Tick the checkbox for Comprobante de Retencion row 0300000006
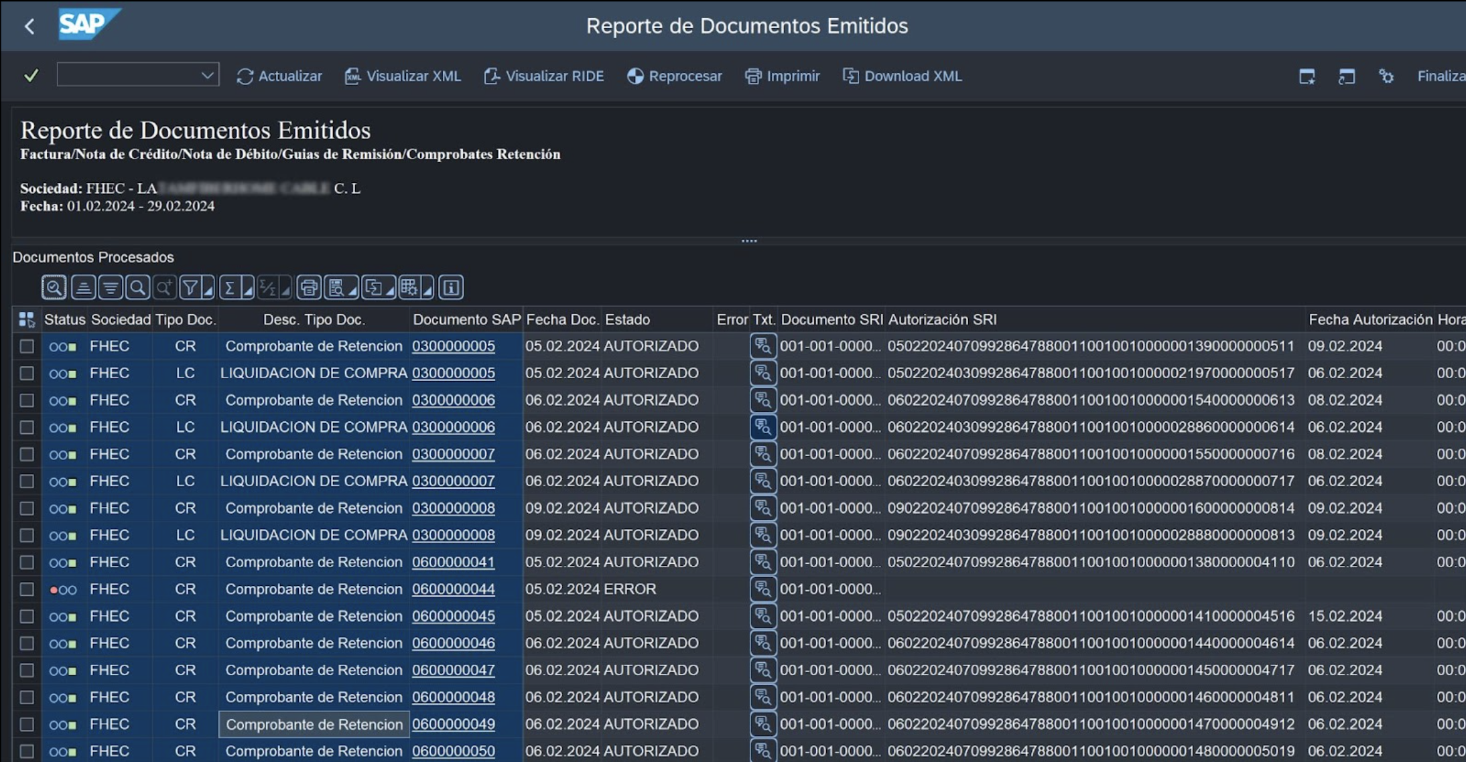This screenshot has width=1466, height=762. tap(27, 400)
